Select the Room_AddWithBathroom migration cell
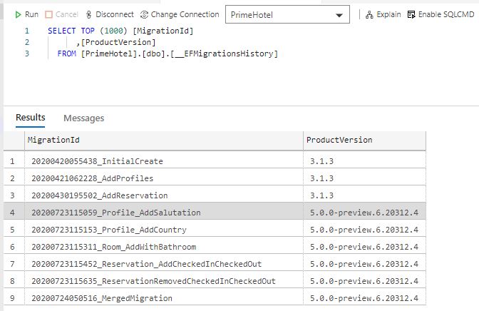This screenshot has width=479, height=311. tap(164, 247)
